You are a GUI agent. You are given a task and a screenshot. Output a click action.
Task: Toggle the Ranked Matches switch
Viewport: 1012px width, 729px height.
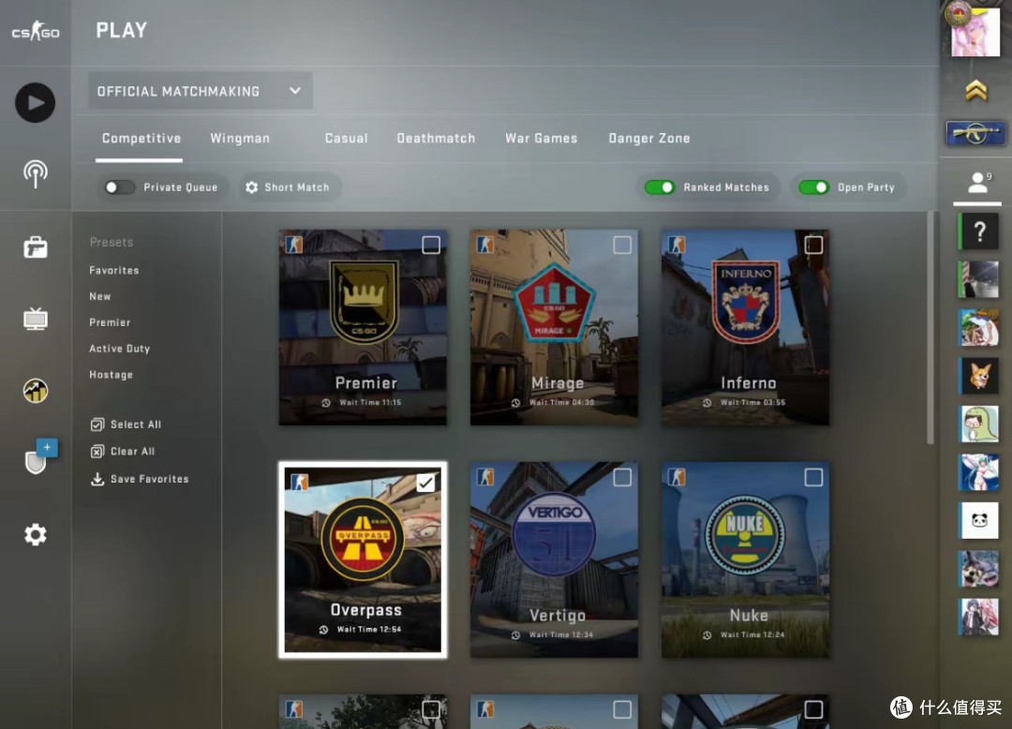pos(660,187)
